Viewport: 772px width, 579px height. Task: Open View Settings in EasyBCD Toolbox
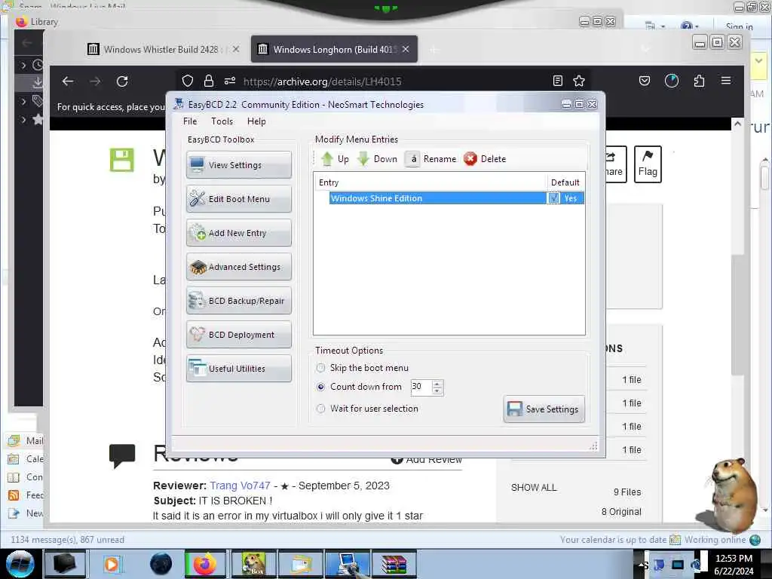239,165
